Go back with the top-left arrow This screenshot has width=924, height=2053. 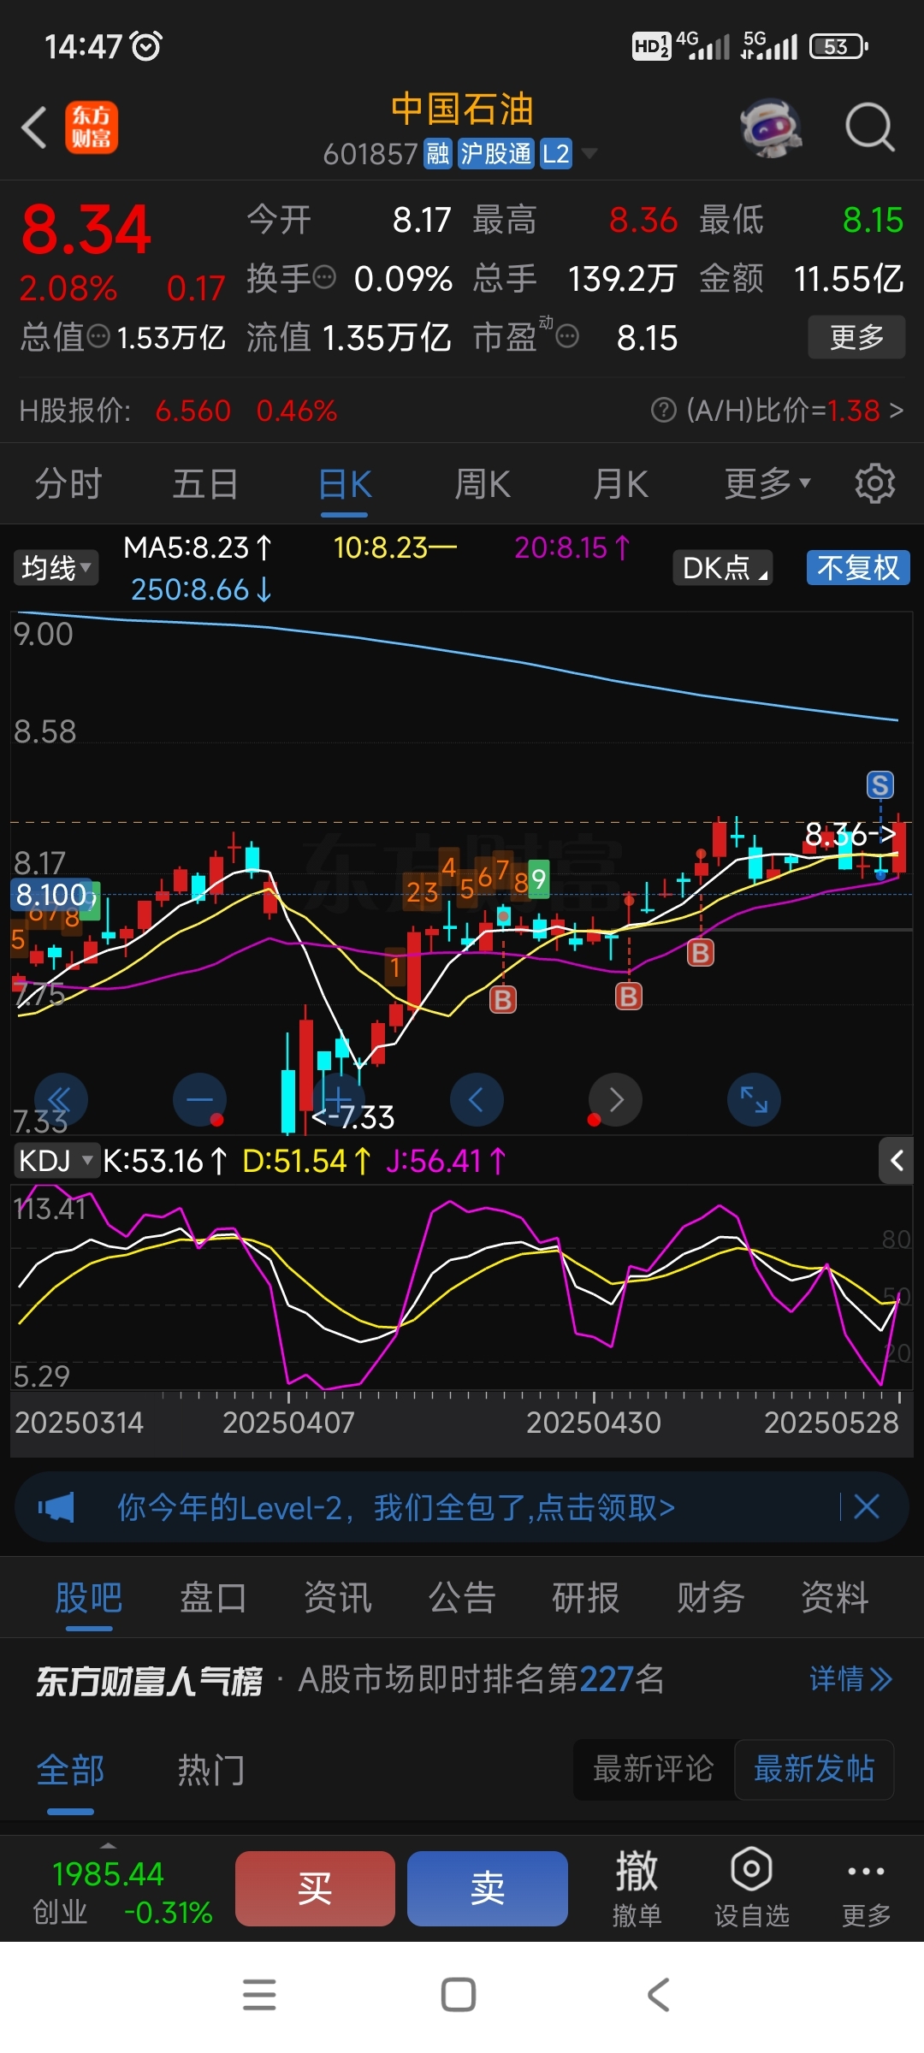click(x=34, y=128)
